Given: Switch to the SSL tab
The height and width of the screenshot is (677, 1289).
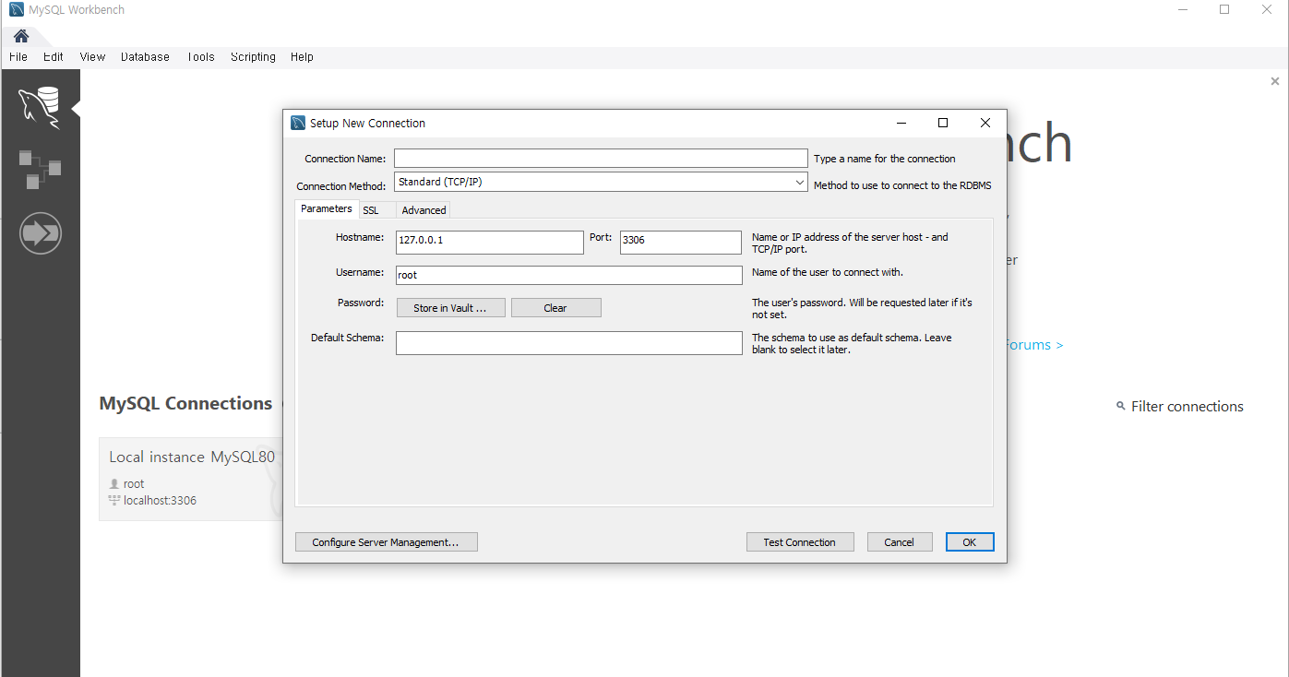Looking at the screenshot, I should (x=371, y=210).
